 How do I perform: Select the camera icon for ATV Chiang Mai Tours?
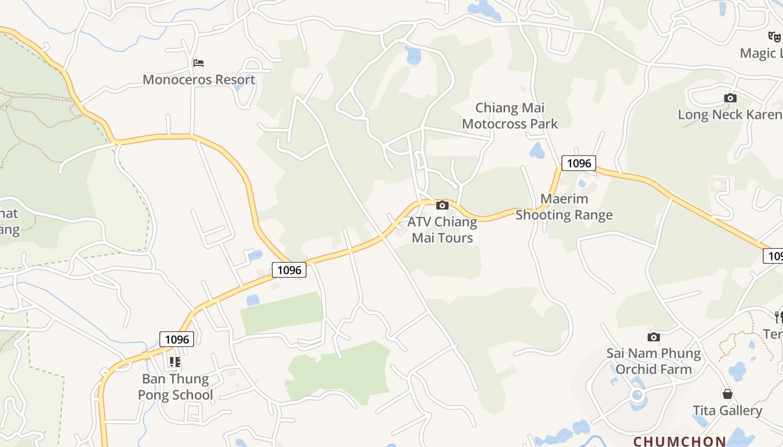442,205
